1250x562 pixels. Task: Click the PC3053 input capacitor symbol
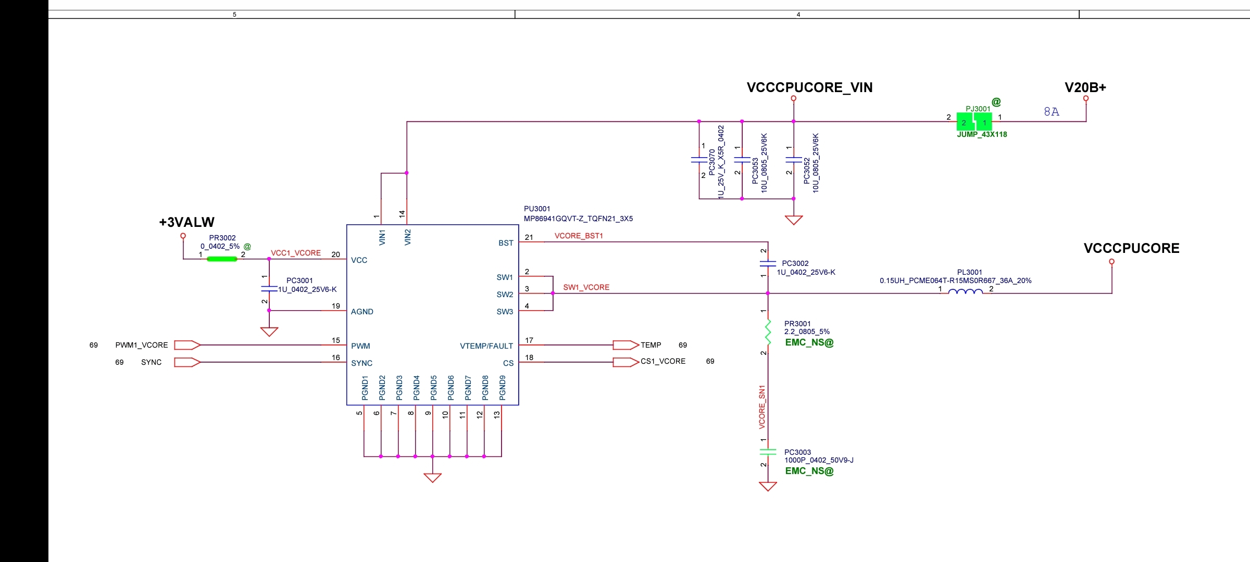pos(742,159)
